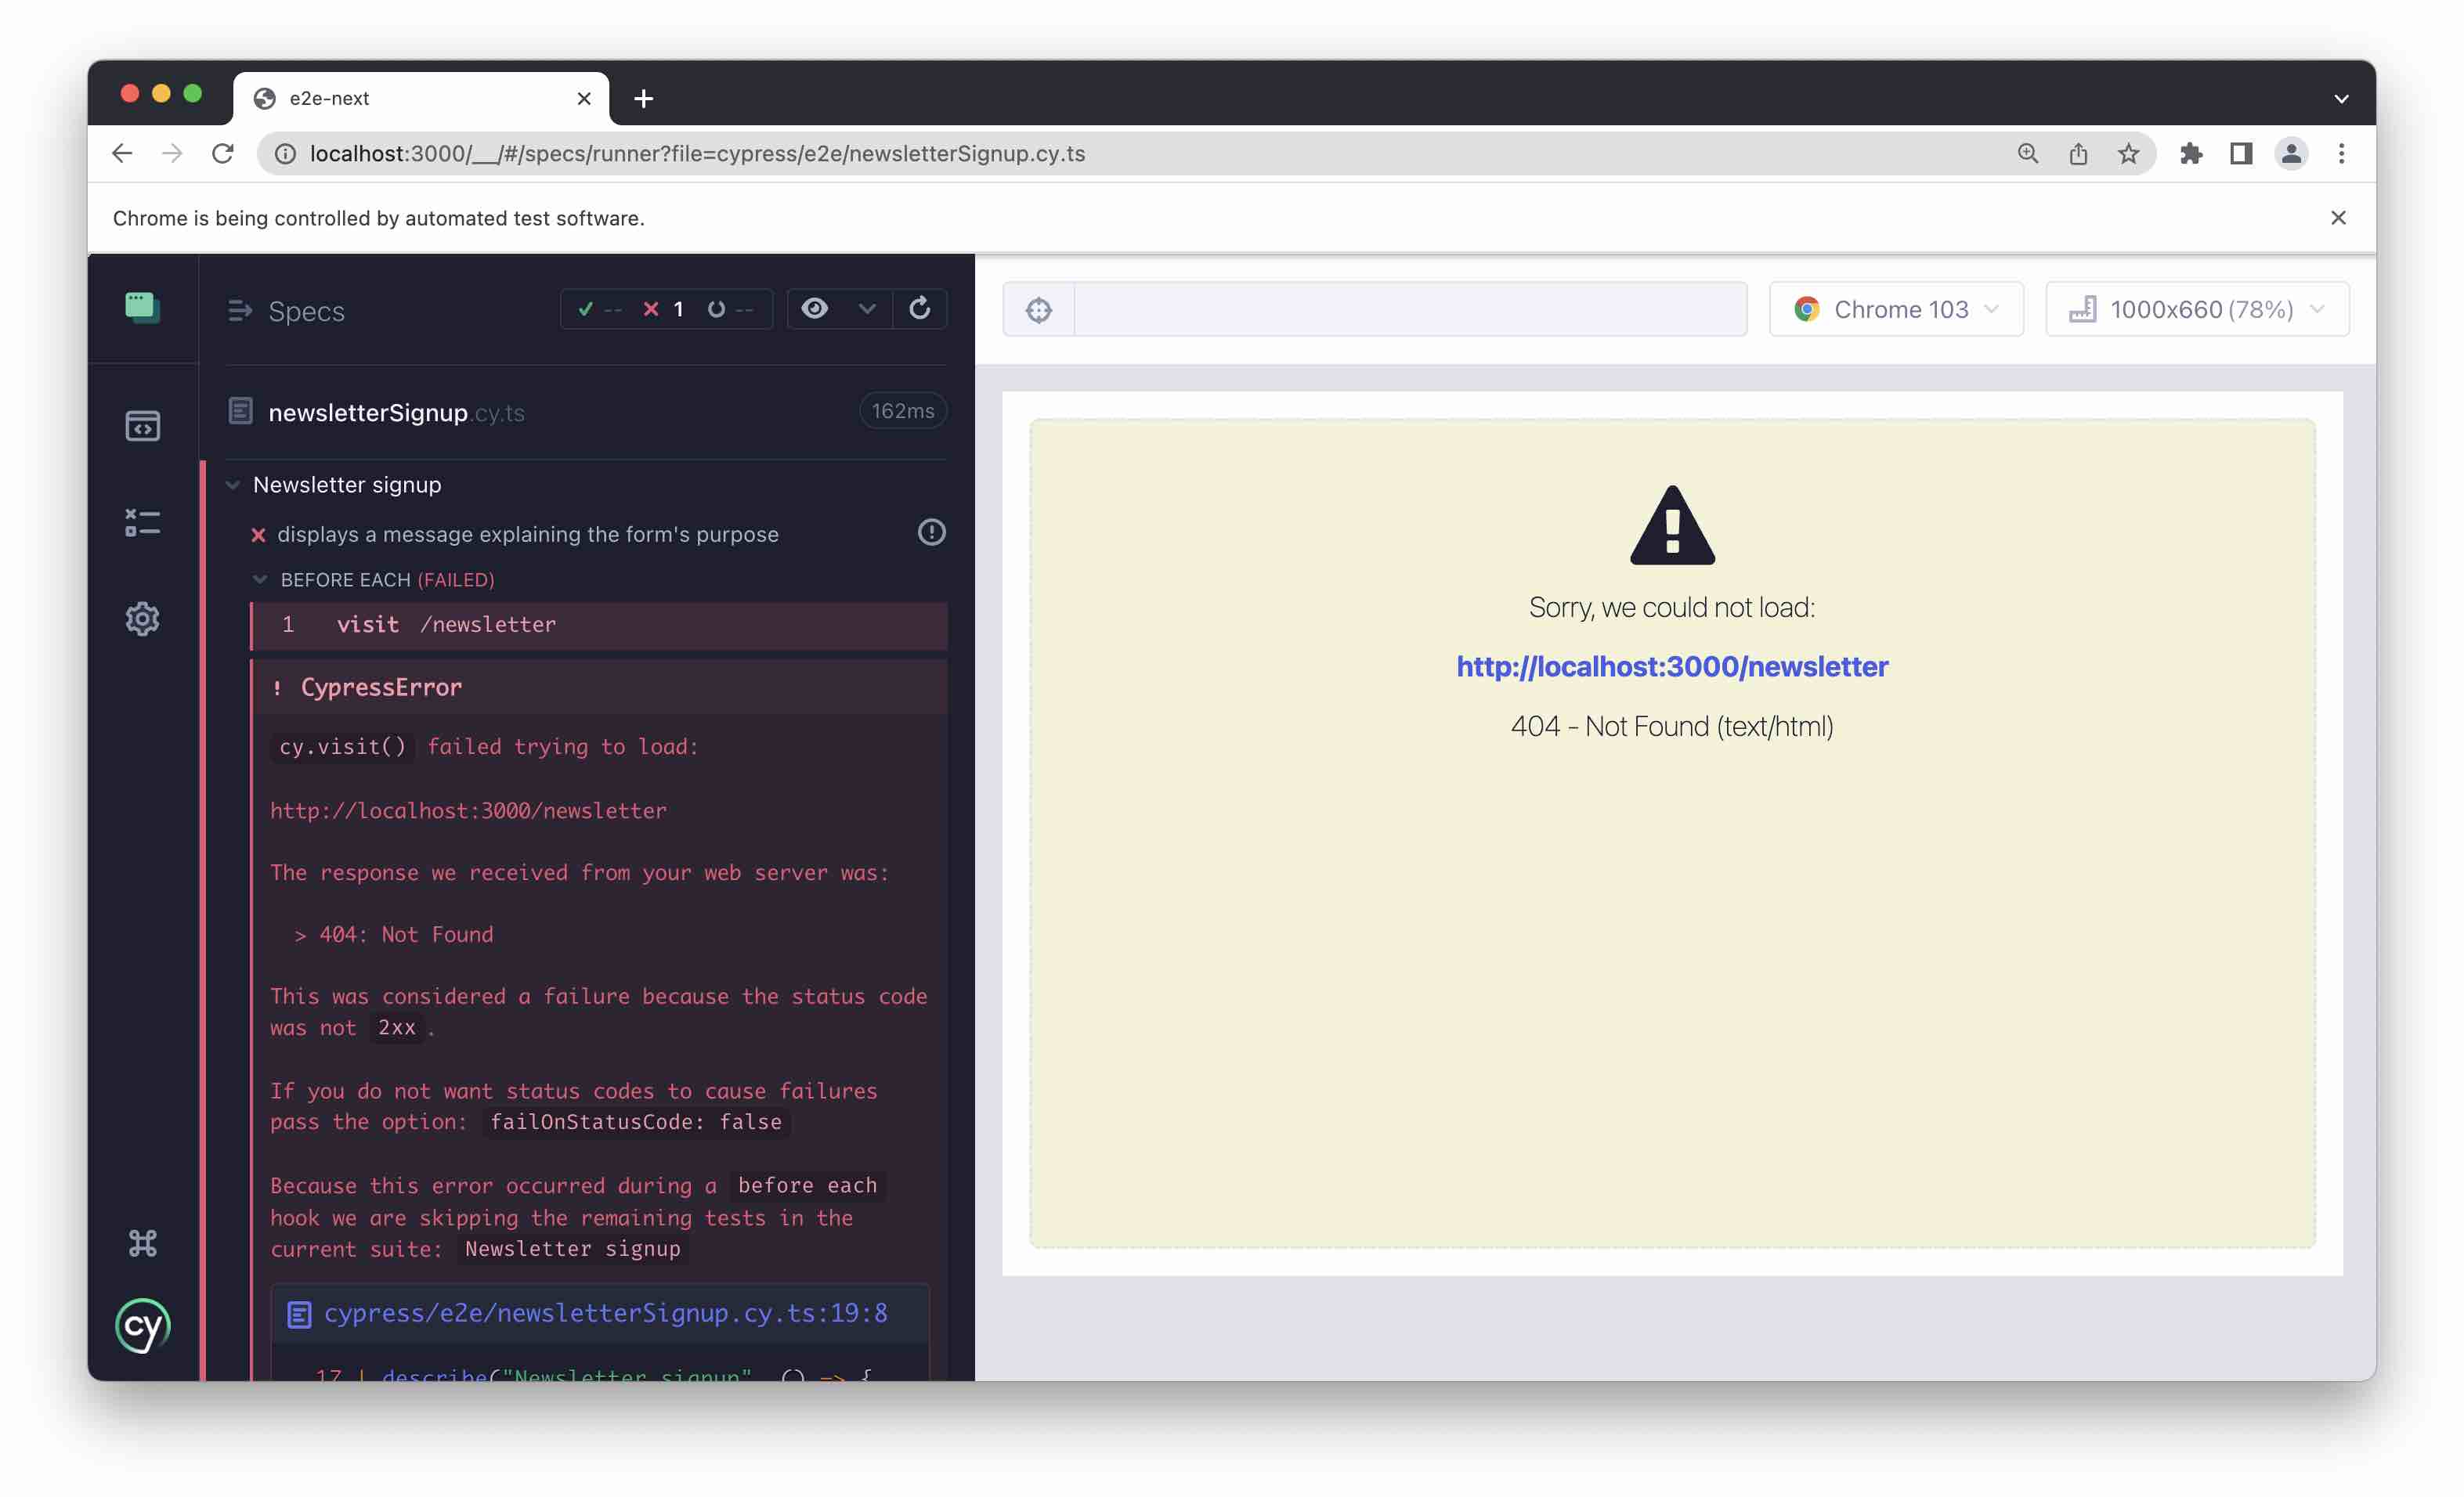Click the element selector crosshair icon

(x=1040, y=309)
